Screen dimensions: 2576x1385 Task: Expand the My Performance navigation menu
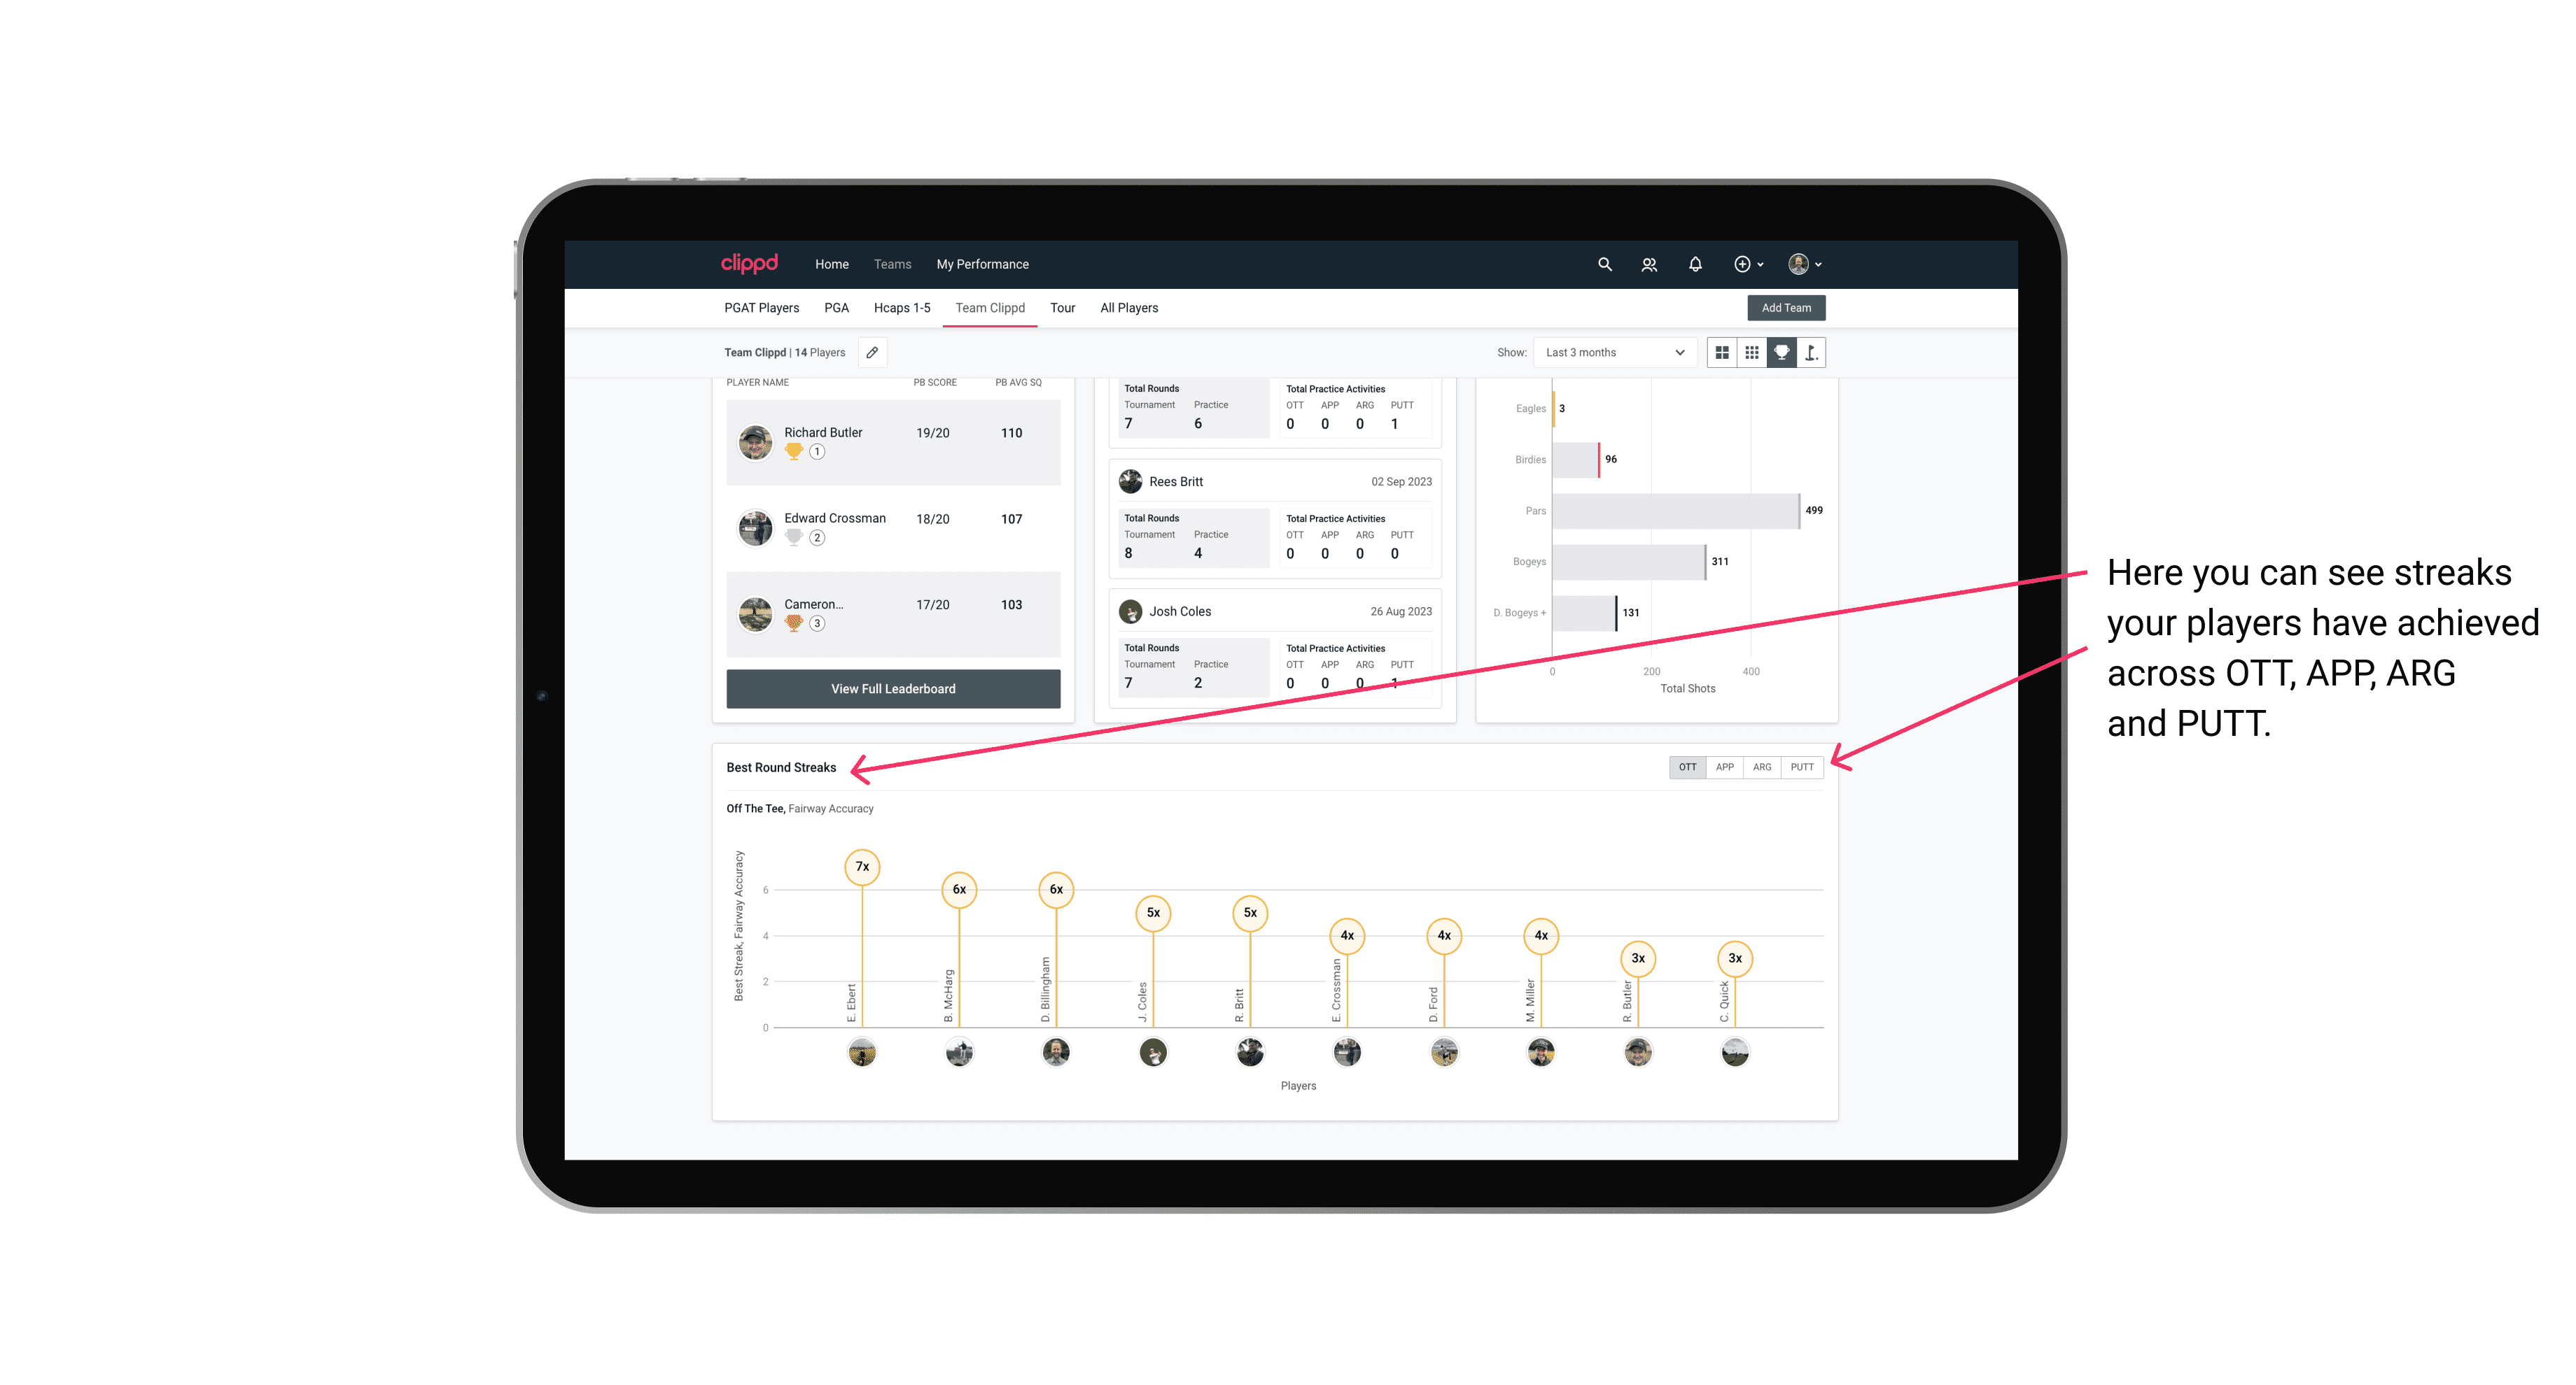click(983, 264)
